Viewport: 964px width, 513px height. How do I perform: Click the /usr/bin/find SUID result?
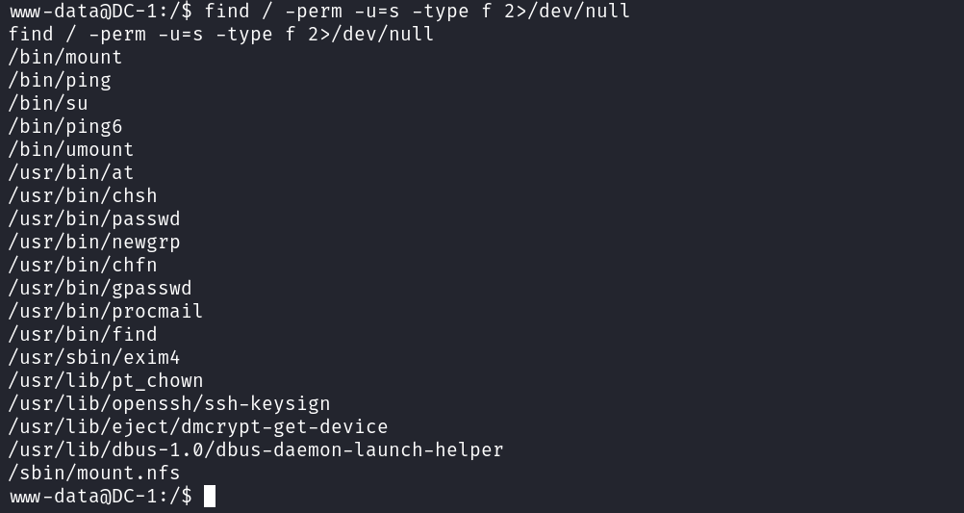[83, 334]
